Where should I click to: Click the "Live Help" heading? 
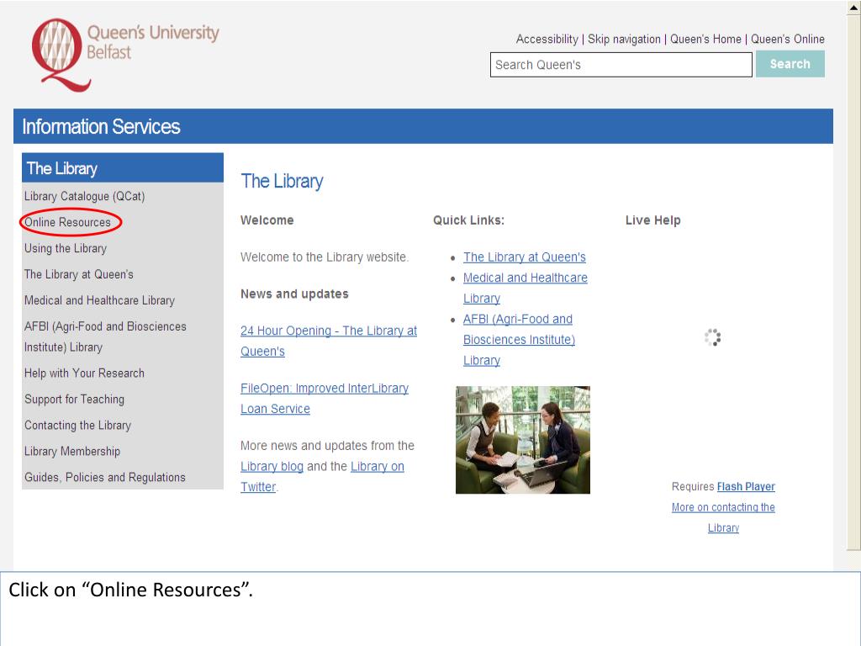point(652,220)
